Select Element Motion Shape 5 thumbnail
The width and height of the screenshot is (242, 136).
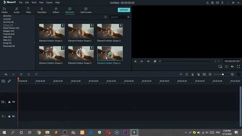[x=81, y=53]
